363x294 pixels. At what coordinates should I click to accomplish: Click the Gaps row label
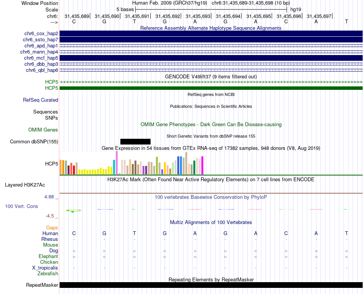(52, 228)
